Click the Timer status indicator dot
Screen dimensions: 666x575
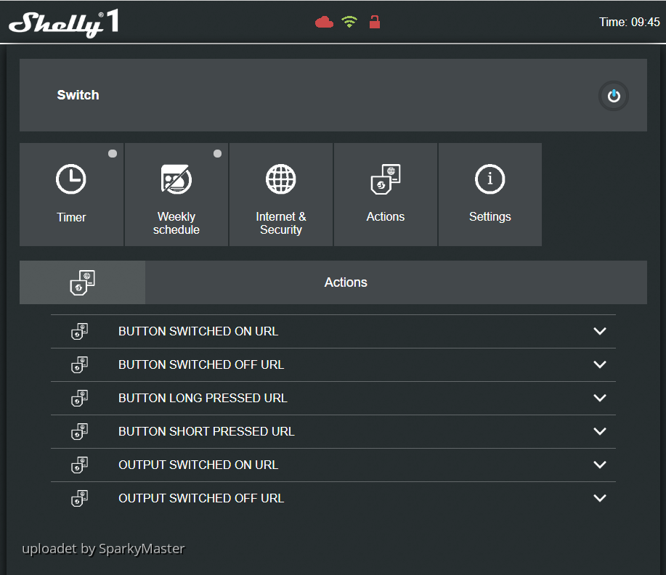tap(113, 153)
